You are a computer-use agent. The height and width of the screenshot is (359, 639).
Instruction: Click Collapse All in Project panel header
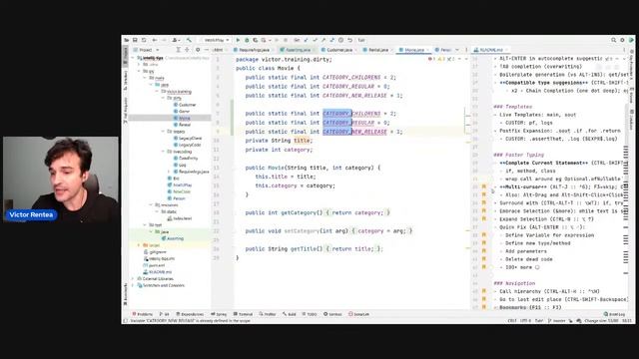pyautogui.click(x=187, y=50)
